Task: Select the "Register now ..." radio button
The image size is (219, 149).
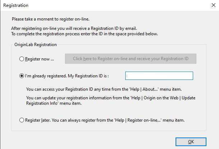Action: coord(22,59)
